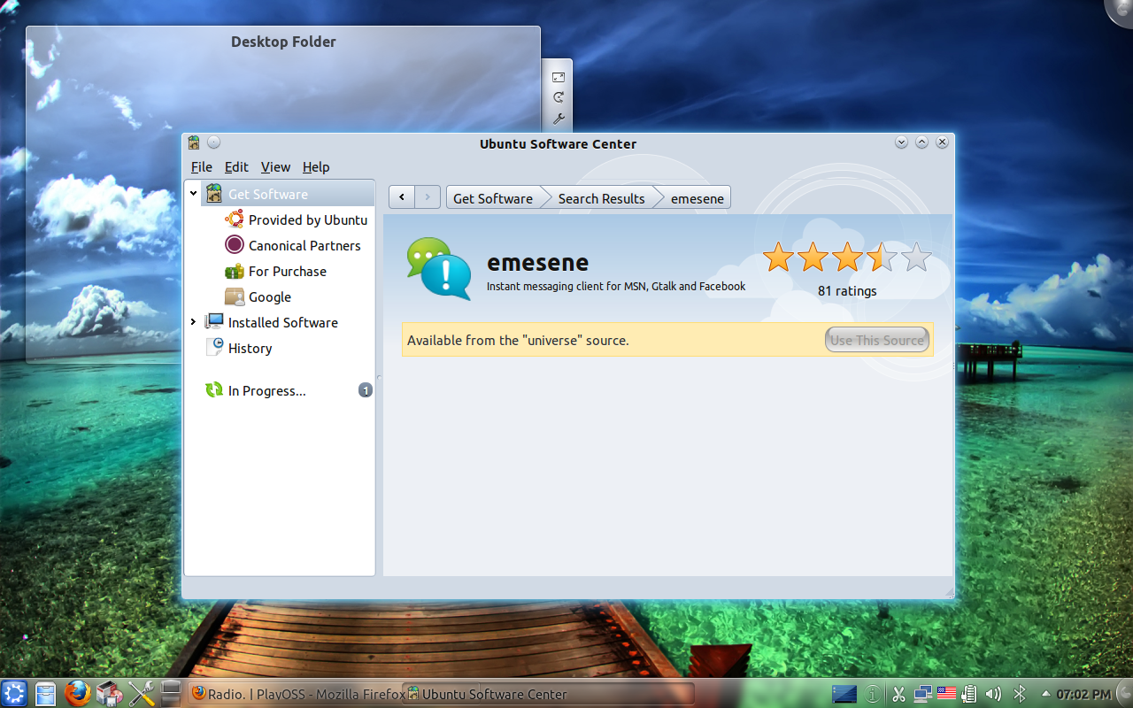1133x708 pixels.
Task: Open system settings wrench-and-screwdriver icon
Action: tap(141, 694)
